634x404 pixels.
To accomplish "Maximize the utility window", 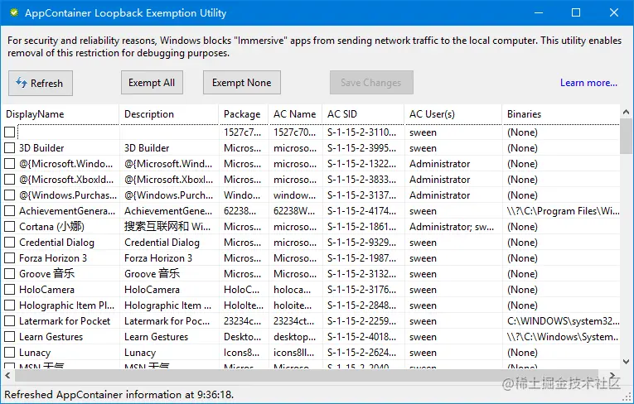I will click(576, 12).
